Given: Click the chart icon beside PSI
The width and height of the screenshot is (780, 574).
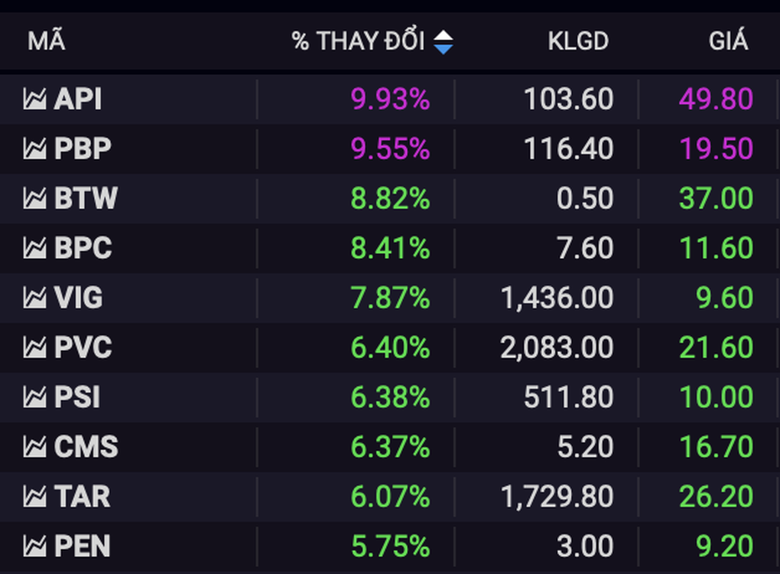Looking at the screenshot, I should [34, 398].
